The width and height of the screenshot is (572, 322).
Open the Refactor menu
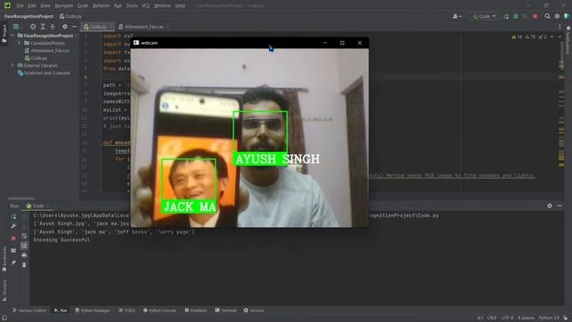(101, 6)
